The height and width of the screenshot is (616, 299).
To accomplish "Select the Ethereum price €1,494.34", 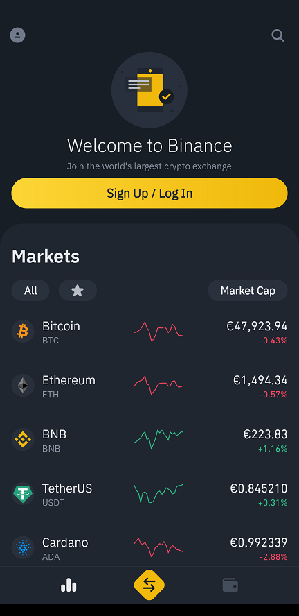I will pos(260,380).
